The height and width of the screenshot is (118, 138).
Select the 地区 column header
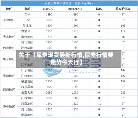pyautogui.click(x=9, y=9)
